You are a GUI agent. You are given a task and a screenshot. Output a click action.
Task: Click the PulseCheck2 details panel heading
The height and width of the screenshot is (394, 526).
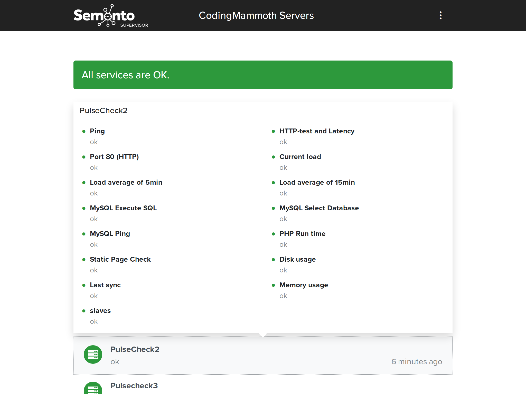(x=104, y=111)
